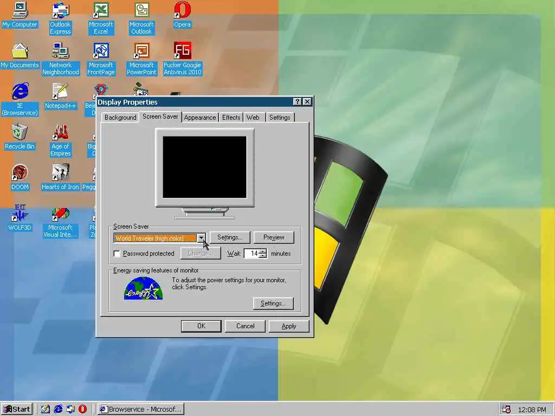This screenshot has width=555, height=416.
Task: Select the Microsoft PowerPoint shortcut
Action: tap(141, 59)
